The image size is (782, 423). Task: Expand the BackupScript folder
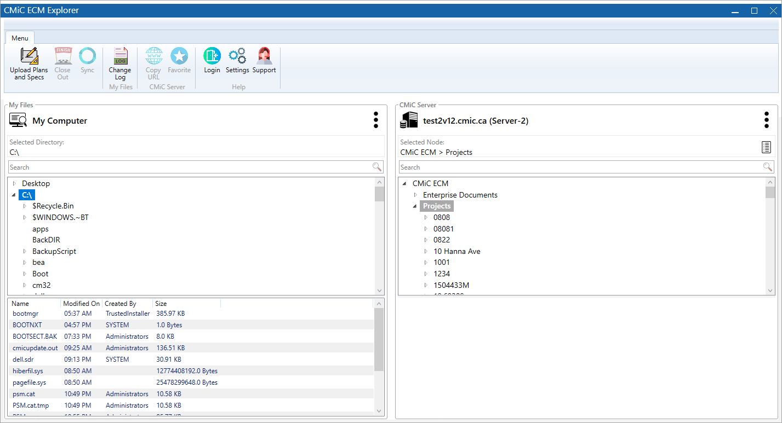click(x=25, y=251)
